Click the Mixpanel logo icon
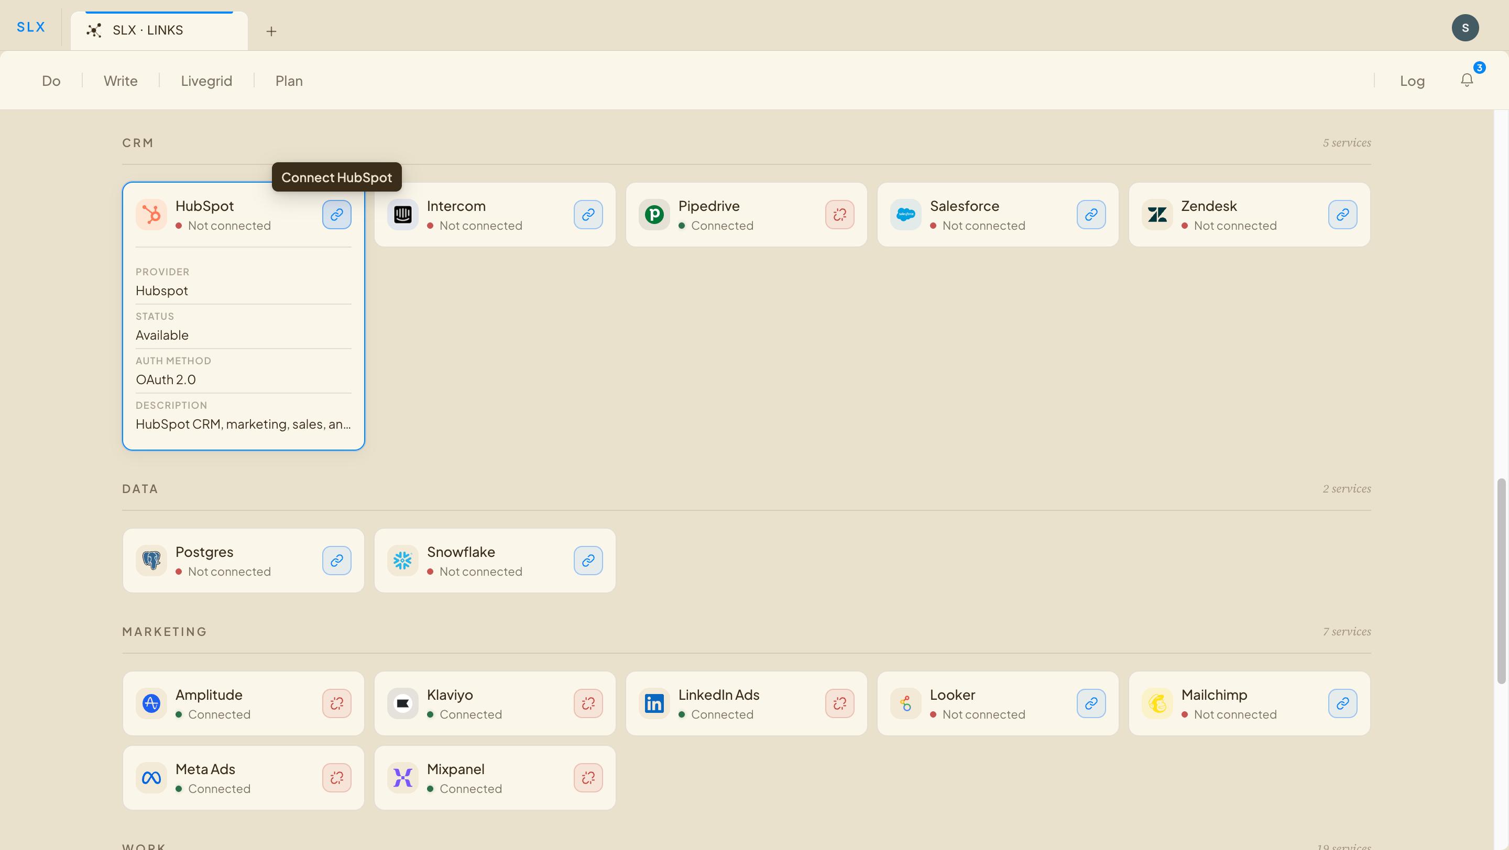The height and width of the screenshot is (850, 1509). click(x=402, y=777)
